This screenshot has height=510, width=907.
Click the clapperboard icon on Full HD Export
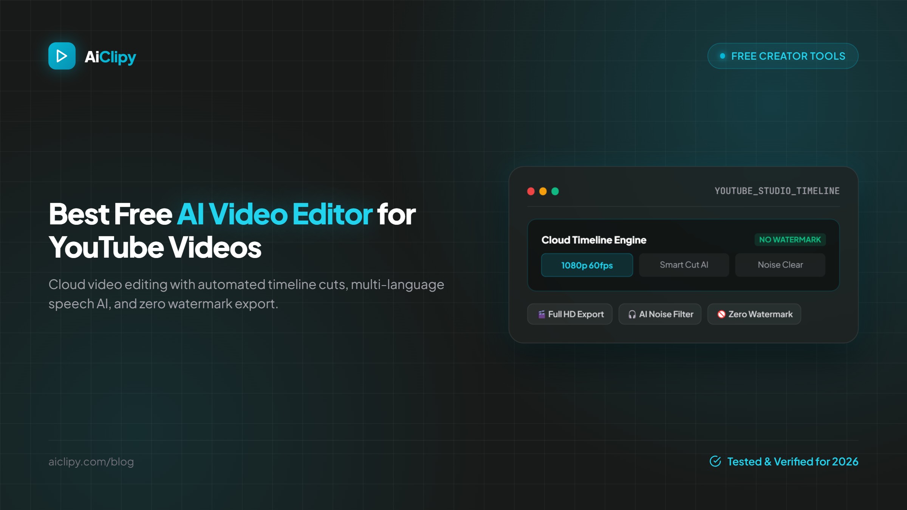(x=542, y=314)
